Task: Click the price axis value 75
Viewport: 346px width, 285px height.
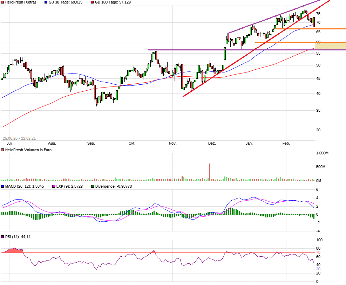Action: (318, 14)
